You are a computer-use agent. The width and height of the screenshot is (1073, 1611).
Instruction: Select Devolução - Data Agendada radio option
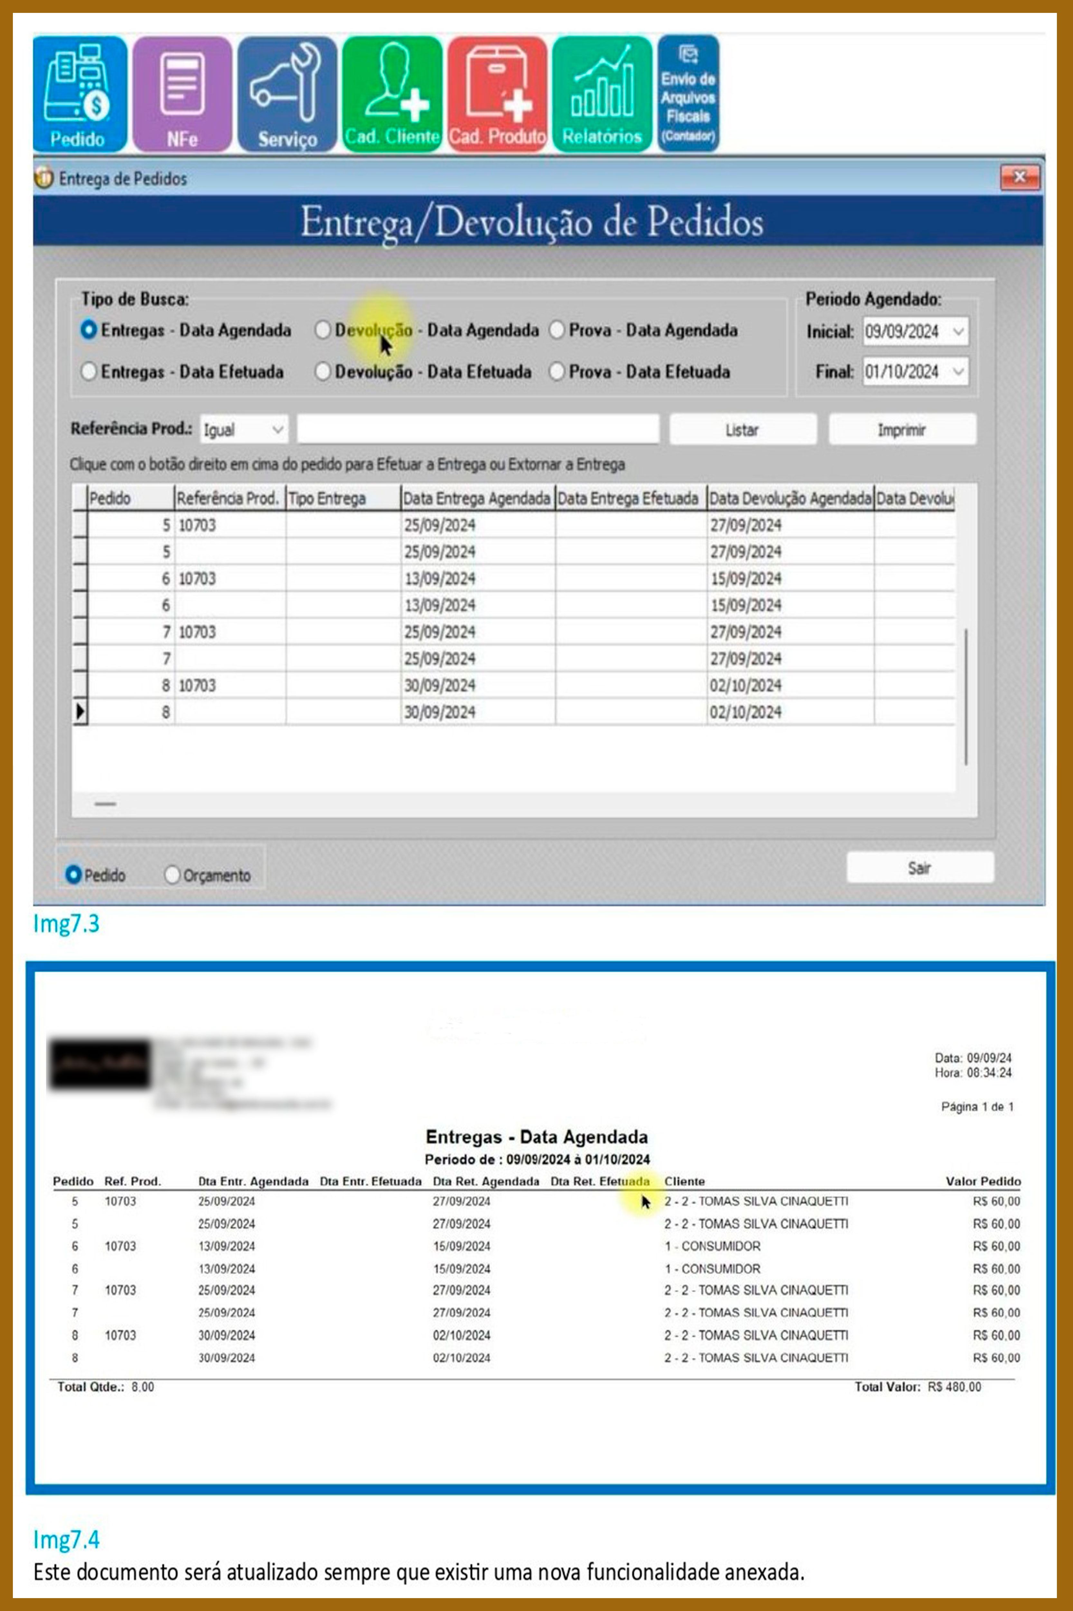322,330
